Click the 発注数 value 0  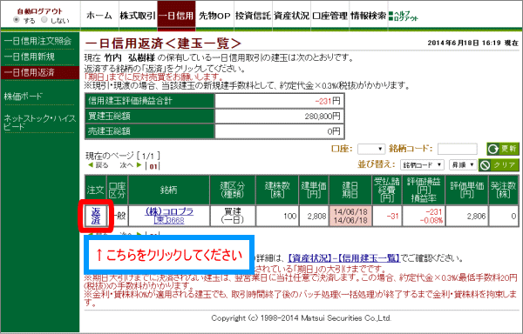[513, 217]
